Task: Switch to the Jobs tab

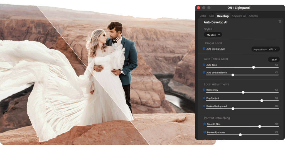Action: (x=203, y=16)
